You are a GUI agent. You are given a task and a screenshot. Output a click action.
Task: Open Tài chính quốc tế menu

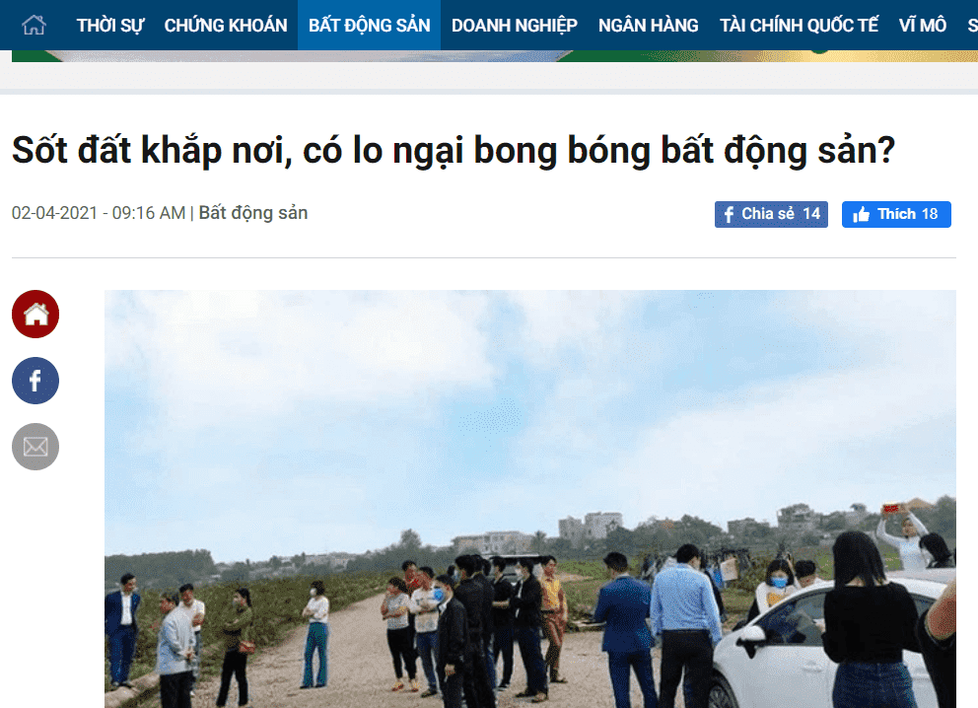[x=799, y=26]
